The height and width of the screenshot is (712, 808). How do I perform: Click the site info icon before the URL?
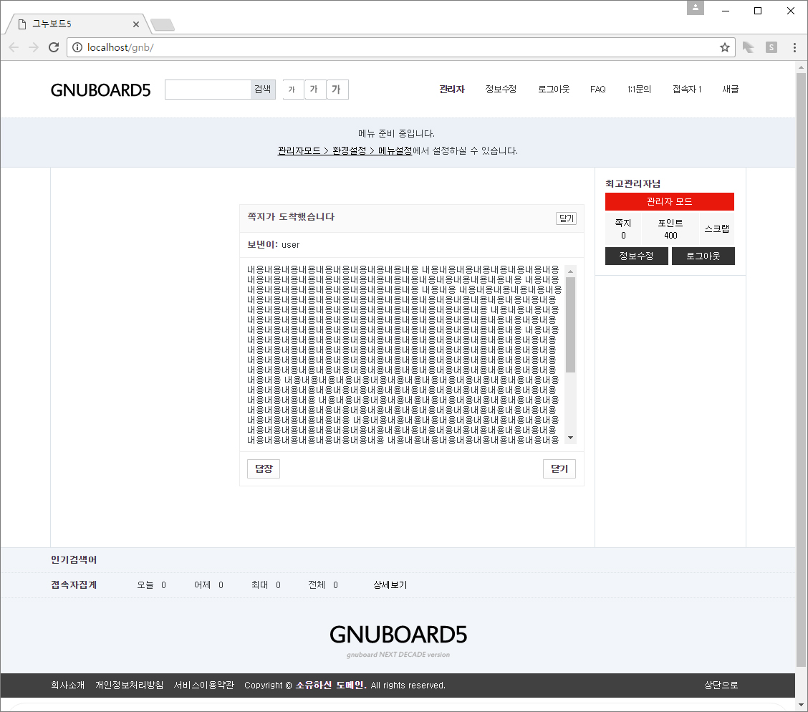click(77, 47)
